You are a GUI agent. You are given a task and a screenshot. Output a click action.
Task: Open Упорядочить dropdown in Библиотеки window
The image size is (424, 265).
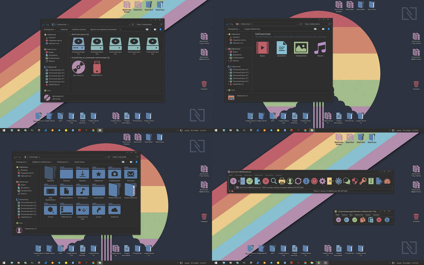[x=234, y=28]
